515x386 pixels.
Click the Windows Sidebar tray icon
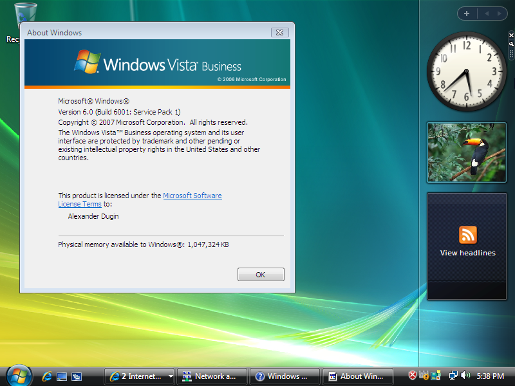pyautogui.click(x=436, y=375)
